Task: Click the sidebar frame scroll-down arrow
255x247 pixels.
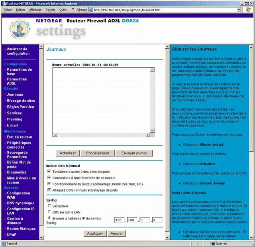Action: pos(41,237)
